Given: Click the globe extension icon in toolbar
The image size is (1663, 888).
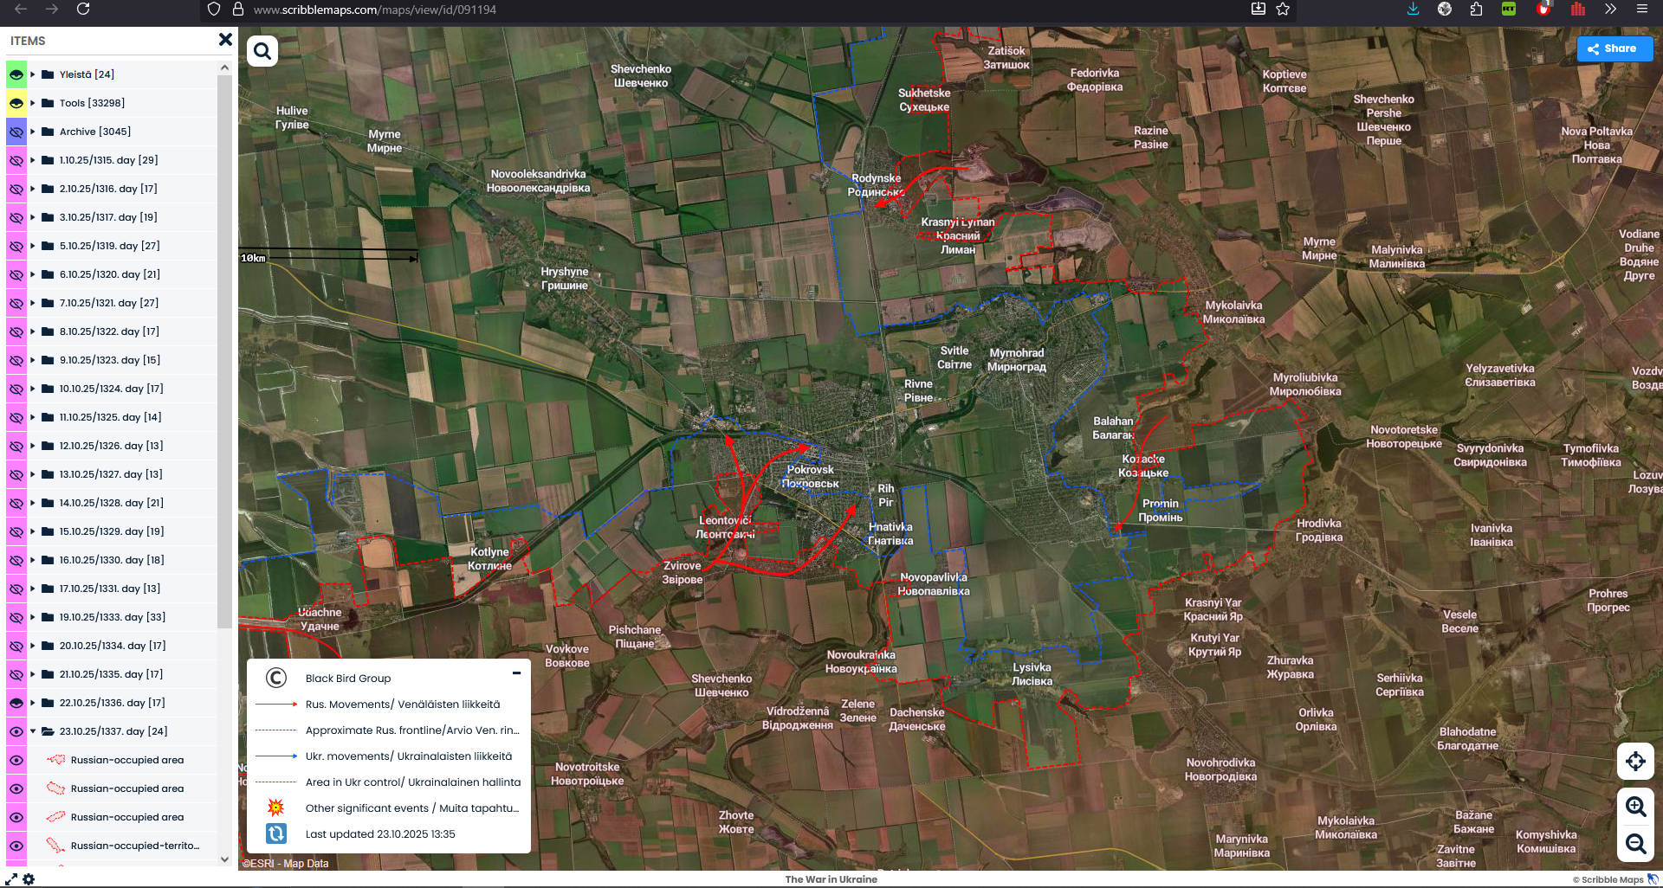Looking at the screenshot, I should pyautogui.click(x=1445, y=9).
